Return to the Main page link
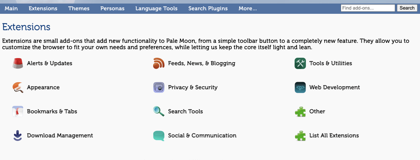The width and height of the screenshot is (420, 160). pos(11,8)
